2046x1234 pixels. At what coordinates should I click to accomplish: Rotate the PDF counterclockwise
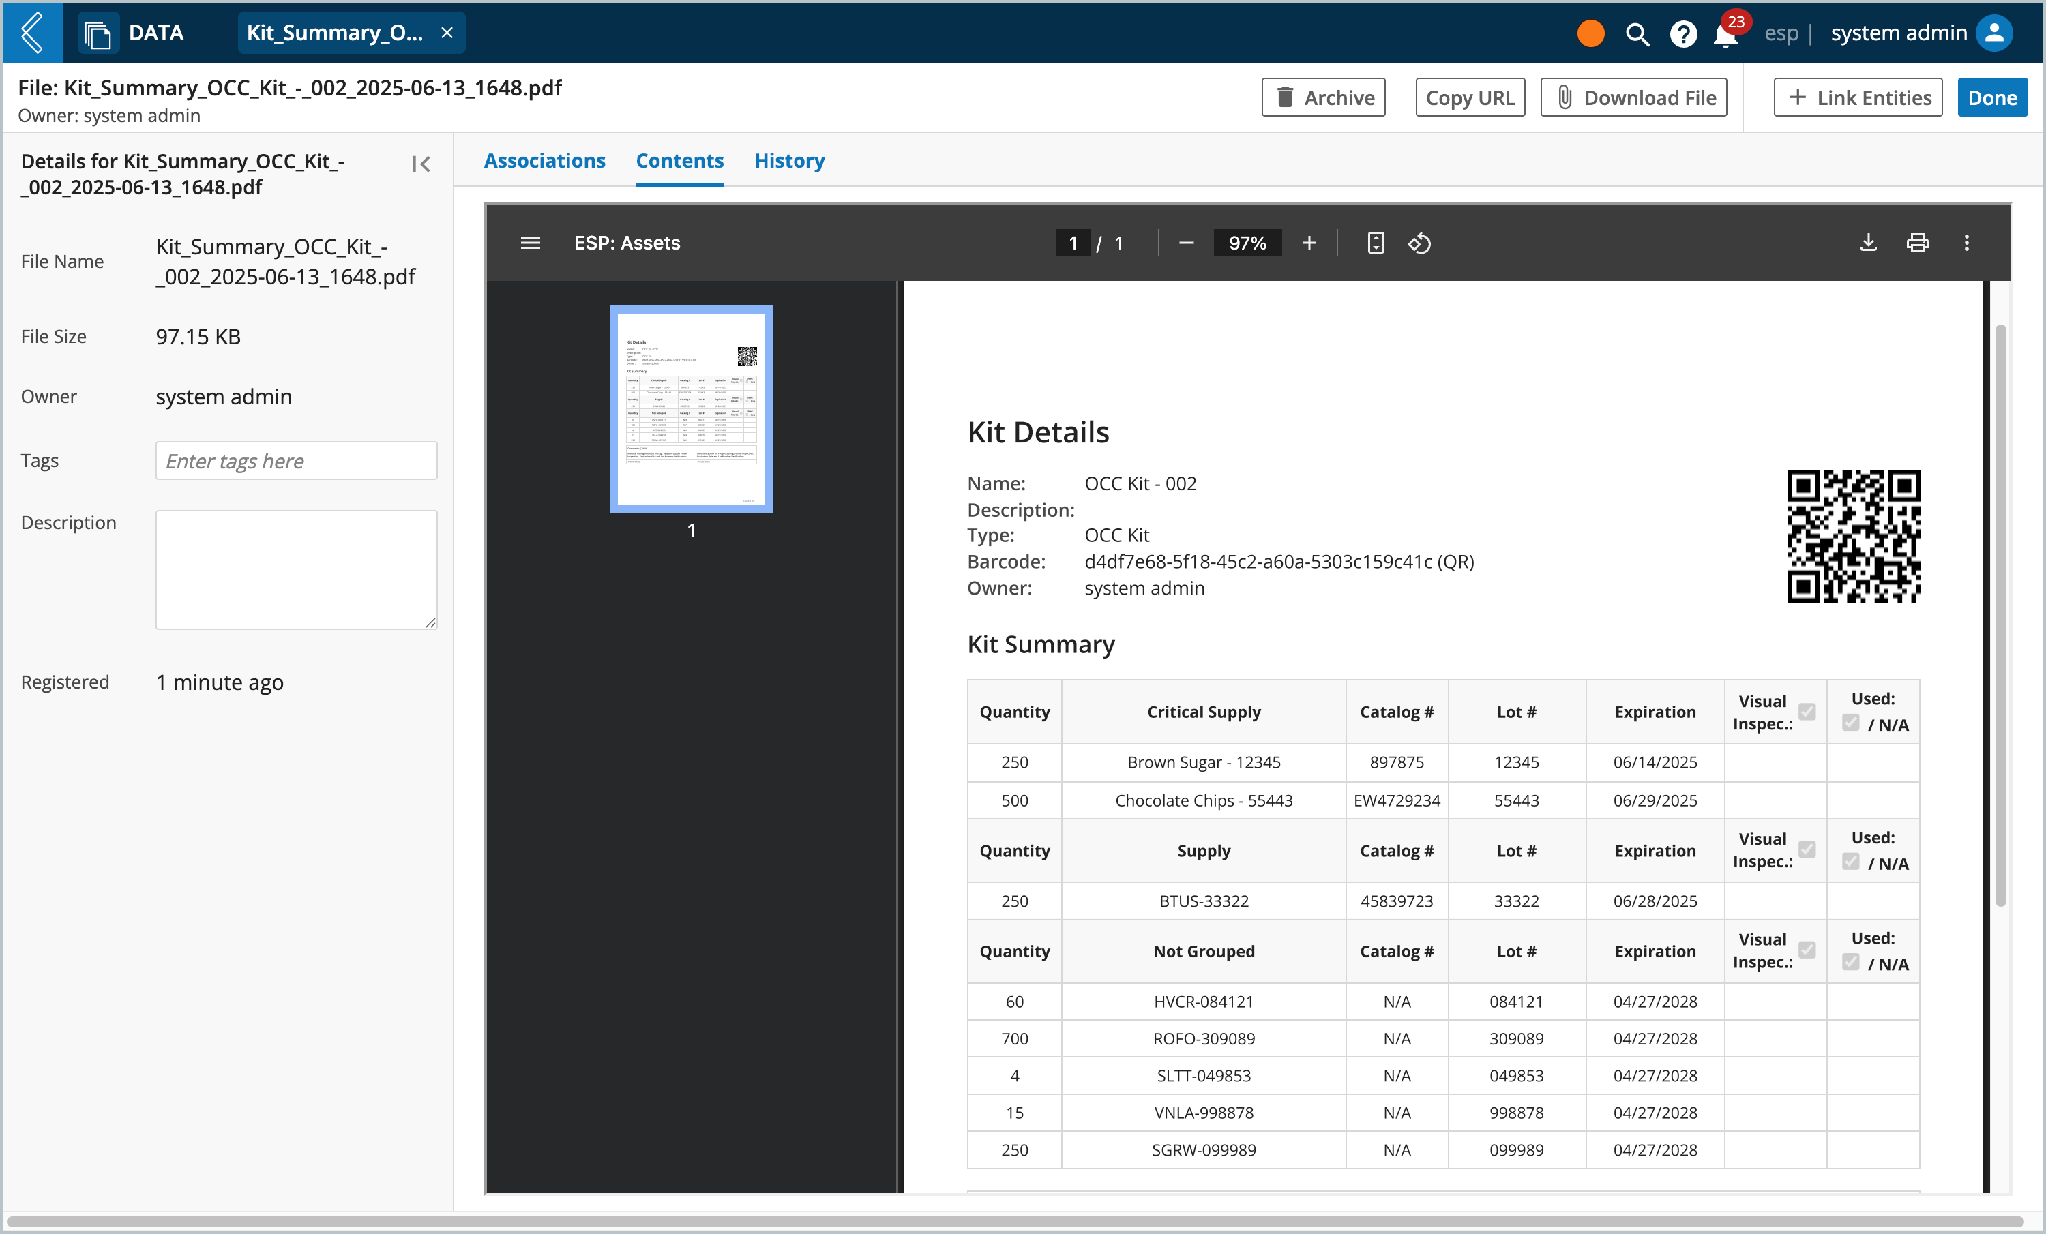coord(1419,242)
